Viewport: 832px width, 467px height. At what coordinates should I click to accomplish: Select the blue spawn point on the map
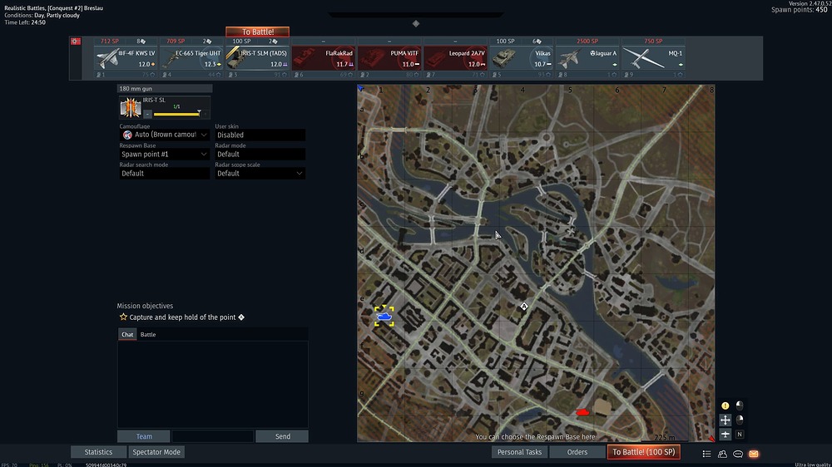coord(384,317)
